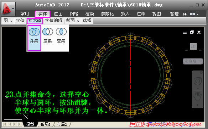Screen dimensions: 208x129
Task: Activate the Pan hand tool
Action: pos(198,97)
